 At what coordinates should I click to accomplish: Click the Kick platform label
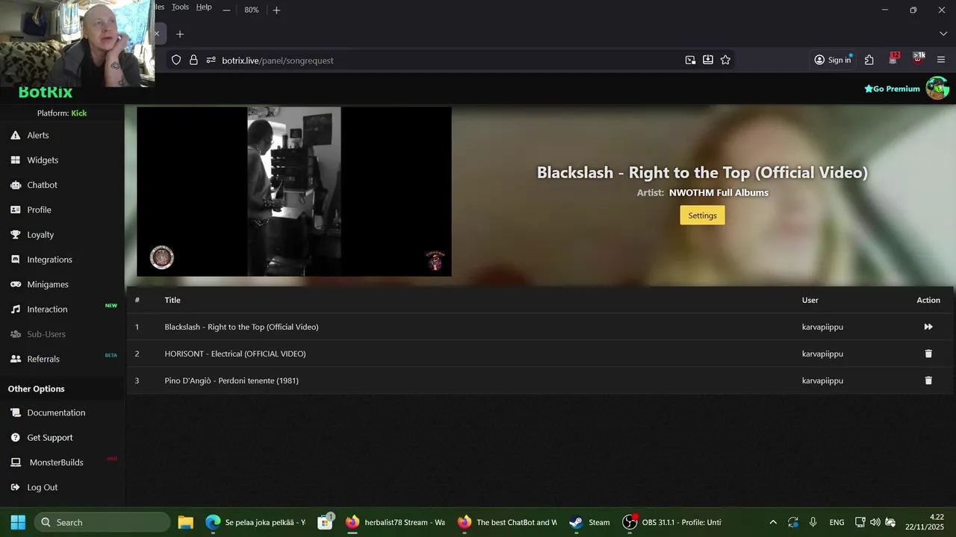79,113
